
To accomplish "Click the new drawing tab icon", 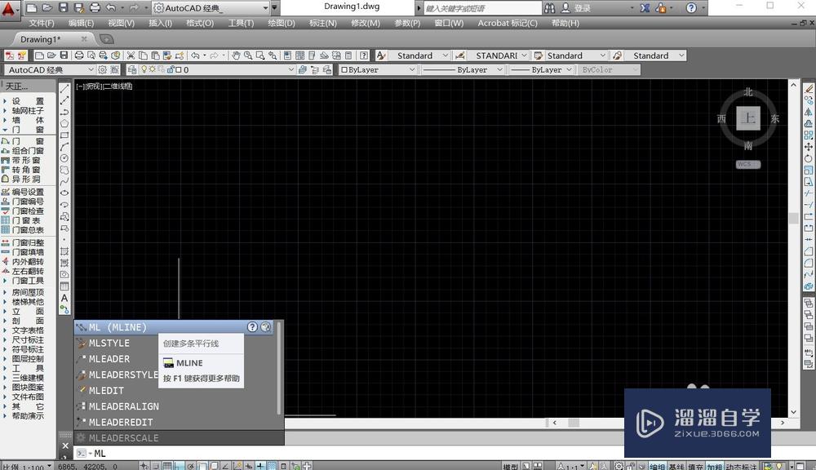I will (106, 39).
